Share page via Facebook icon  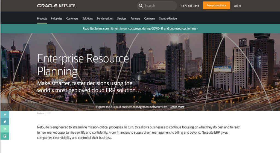coord(5,115)
